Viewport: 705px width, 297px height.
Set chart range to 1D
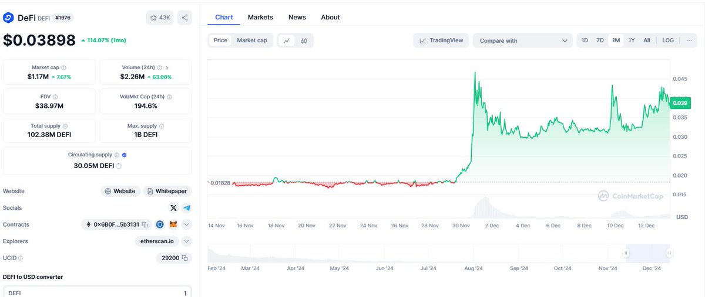pos(585,40)
